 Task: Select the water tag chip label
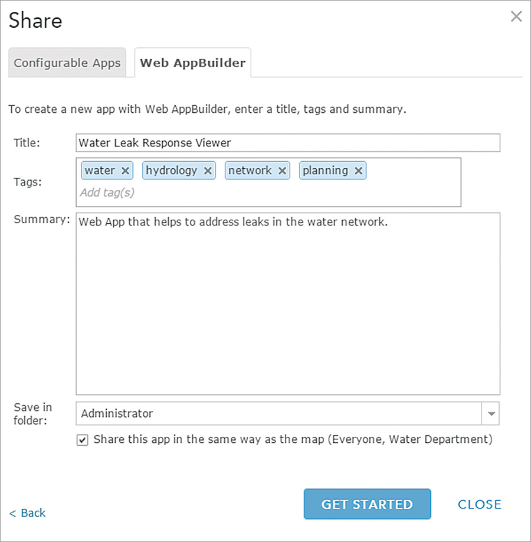click(100, 171)
